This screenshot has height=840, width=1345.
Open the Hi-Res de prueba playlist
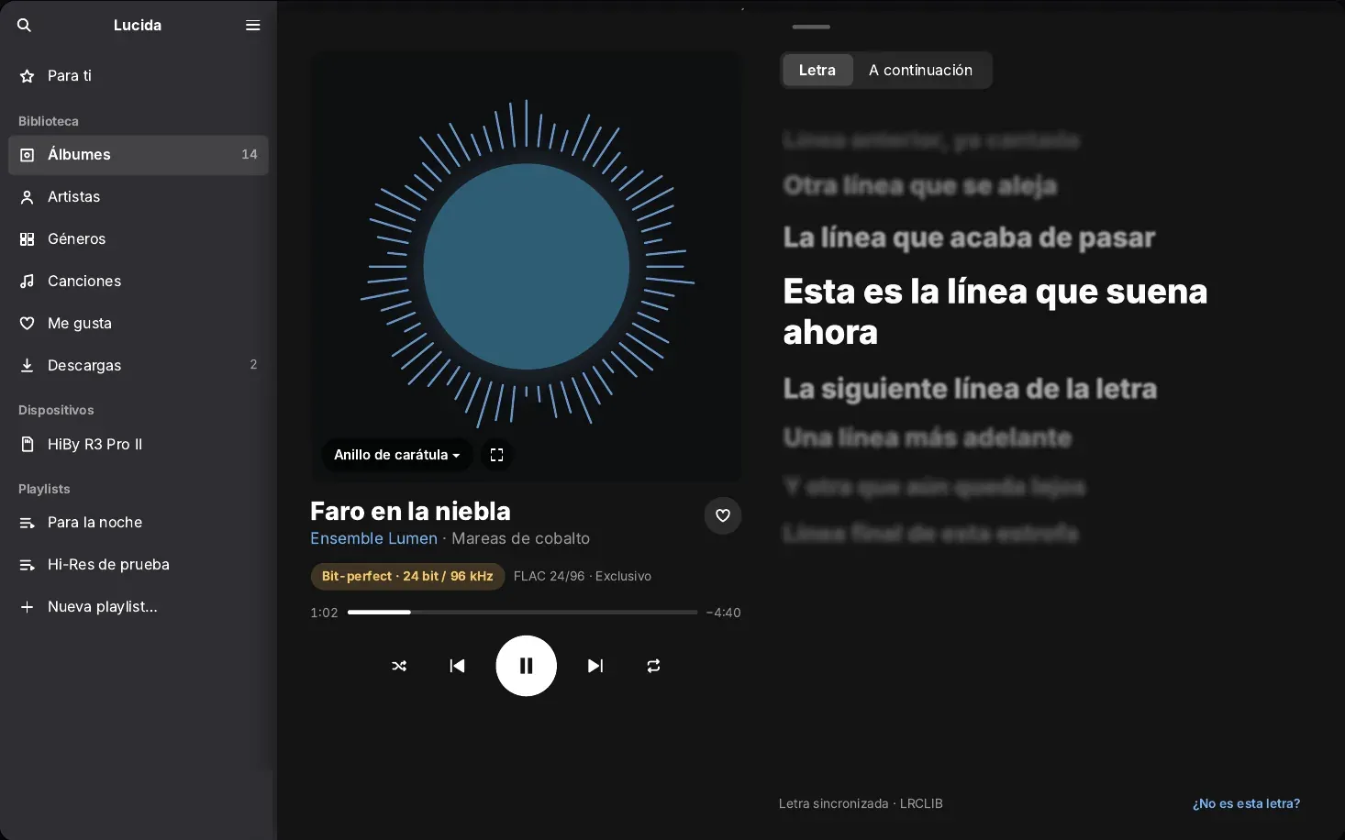coord(139,565)
